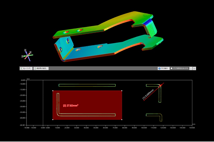This screenshot has width=214, height=142.
Task: Select the [2] 27.82mm² area measurement label
Action: pyautogui.click(x=71, y=105)
